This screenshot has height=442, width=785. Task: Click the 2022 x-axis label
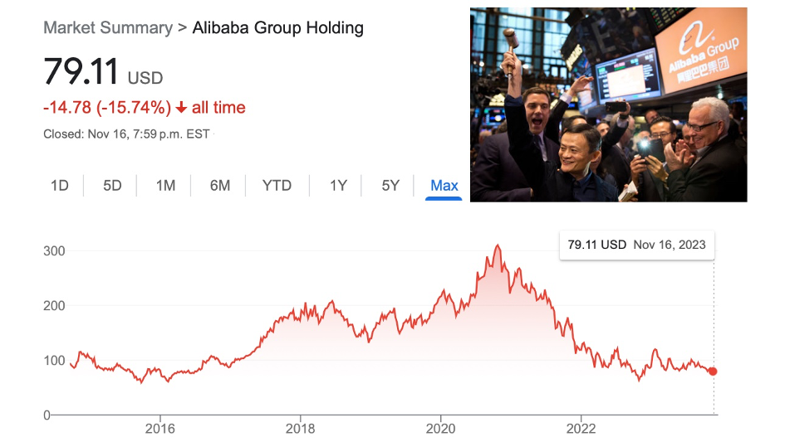581,429
